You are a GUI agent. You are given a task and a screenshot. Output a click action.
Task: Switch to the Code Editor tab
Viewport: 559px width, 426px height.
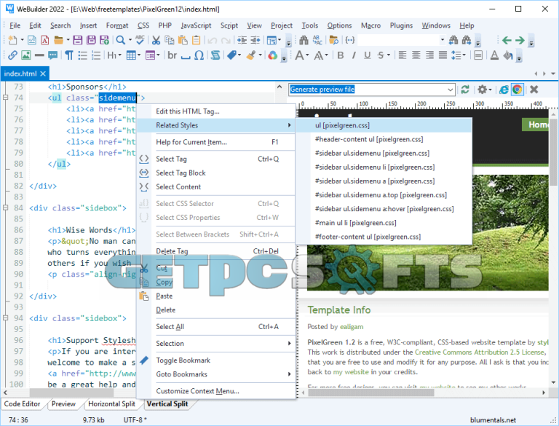22,404
